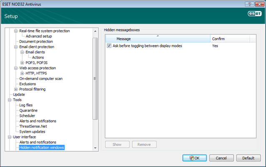The height and width of the screenshot is (167, 266).
Task: Close the ESET NOD32 Antivirus window
Action: [259, 4]
